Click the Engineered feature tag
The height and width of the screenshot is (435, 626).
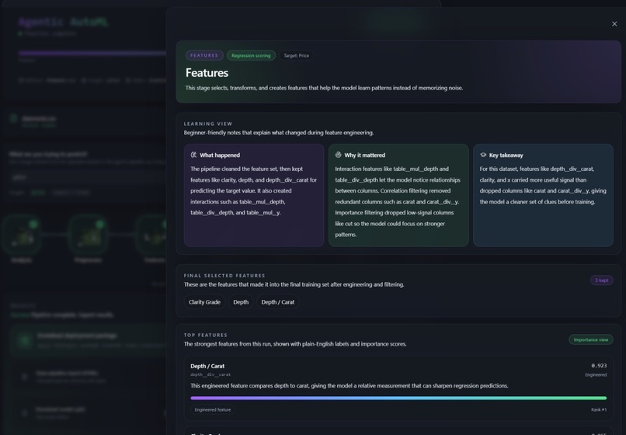pos(213,409)
